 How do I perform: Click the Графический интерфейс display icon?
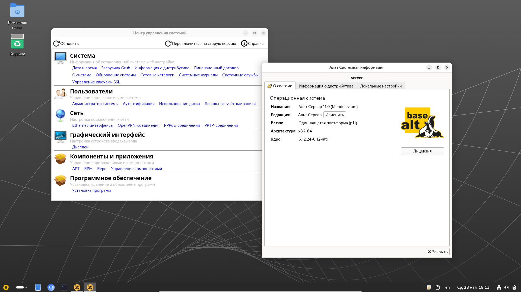point(60,137)
